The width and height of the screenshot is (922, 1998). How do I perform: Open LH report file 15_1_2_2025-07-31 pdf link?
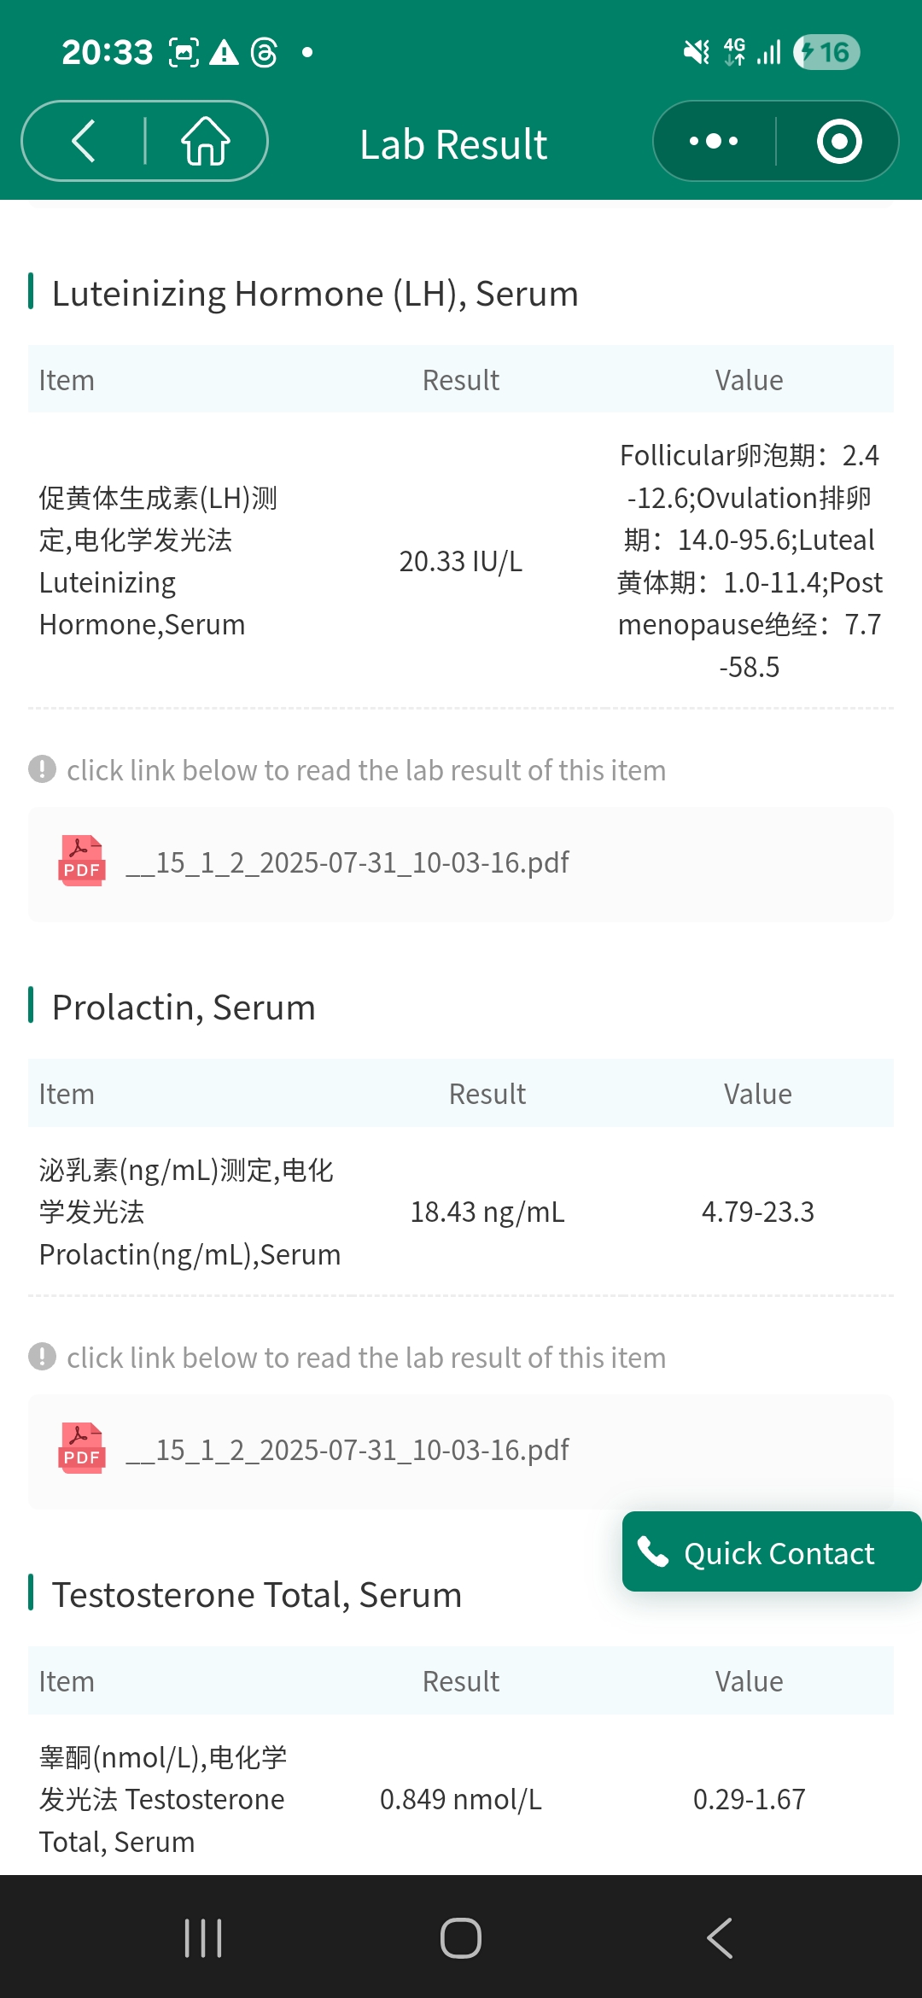[347, 863]
